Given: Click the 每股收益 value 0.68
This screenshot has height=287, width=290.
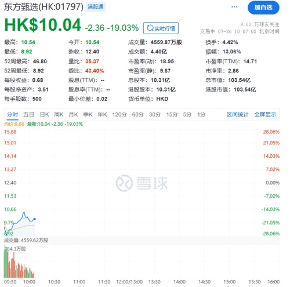Looking at the screenshot, I should [x=38, y=80].
